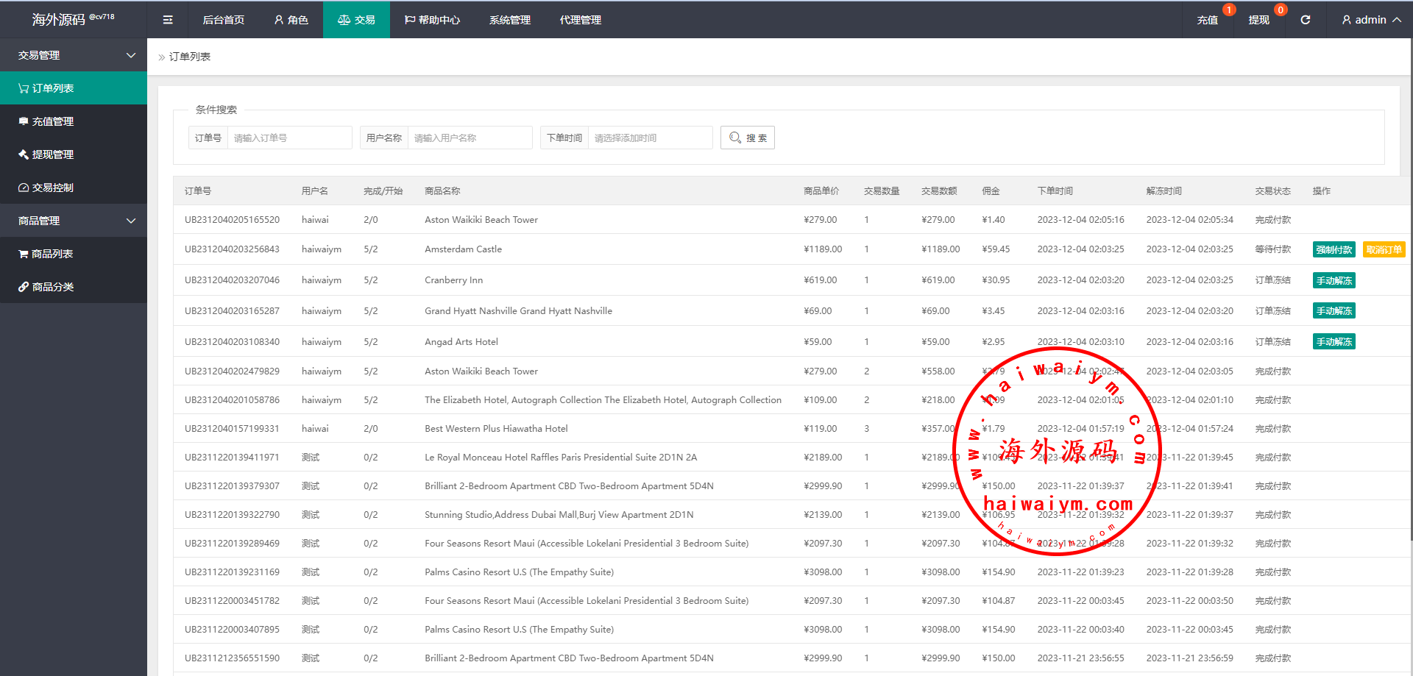Screen dimensions: 1413x676
Task: Click 手动解冻 for Cranberry Inn order
Action: [1334, 281]
